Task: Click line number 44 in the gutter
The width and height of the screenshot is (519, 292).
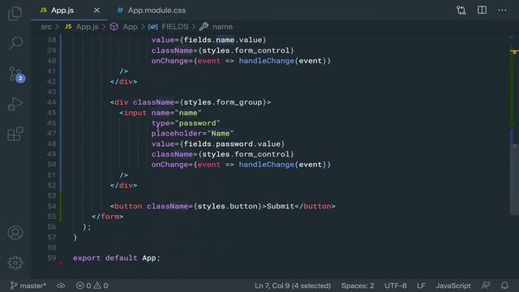Action: coord(52,102)
